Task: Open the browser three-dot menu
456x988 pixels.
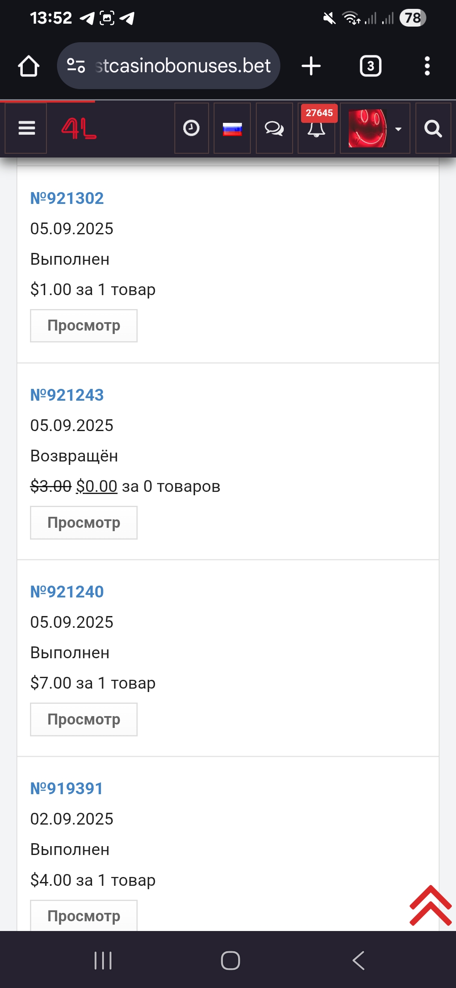Action: (427, 66)
